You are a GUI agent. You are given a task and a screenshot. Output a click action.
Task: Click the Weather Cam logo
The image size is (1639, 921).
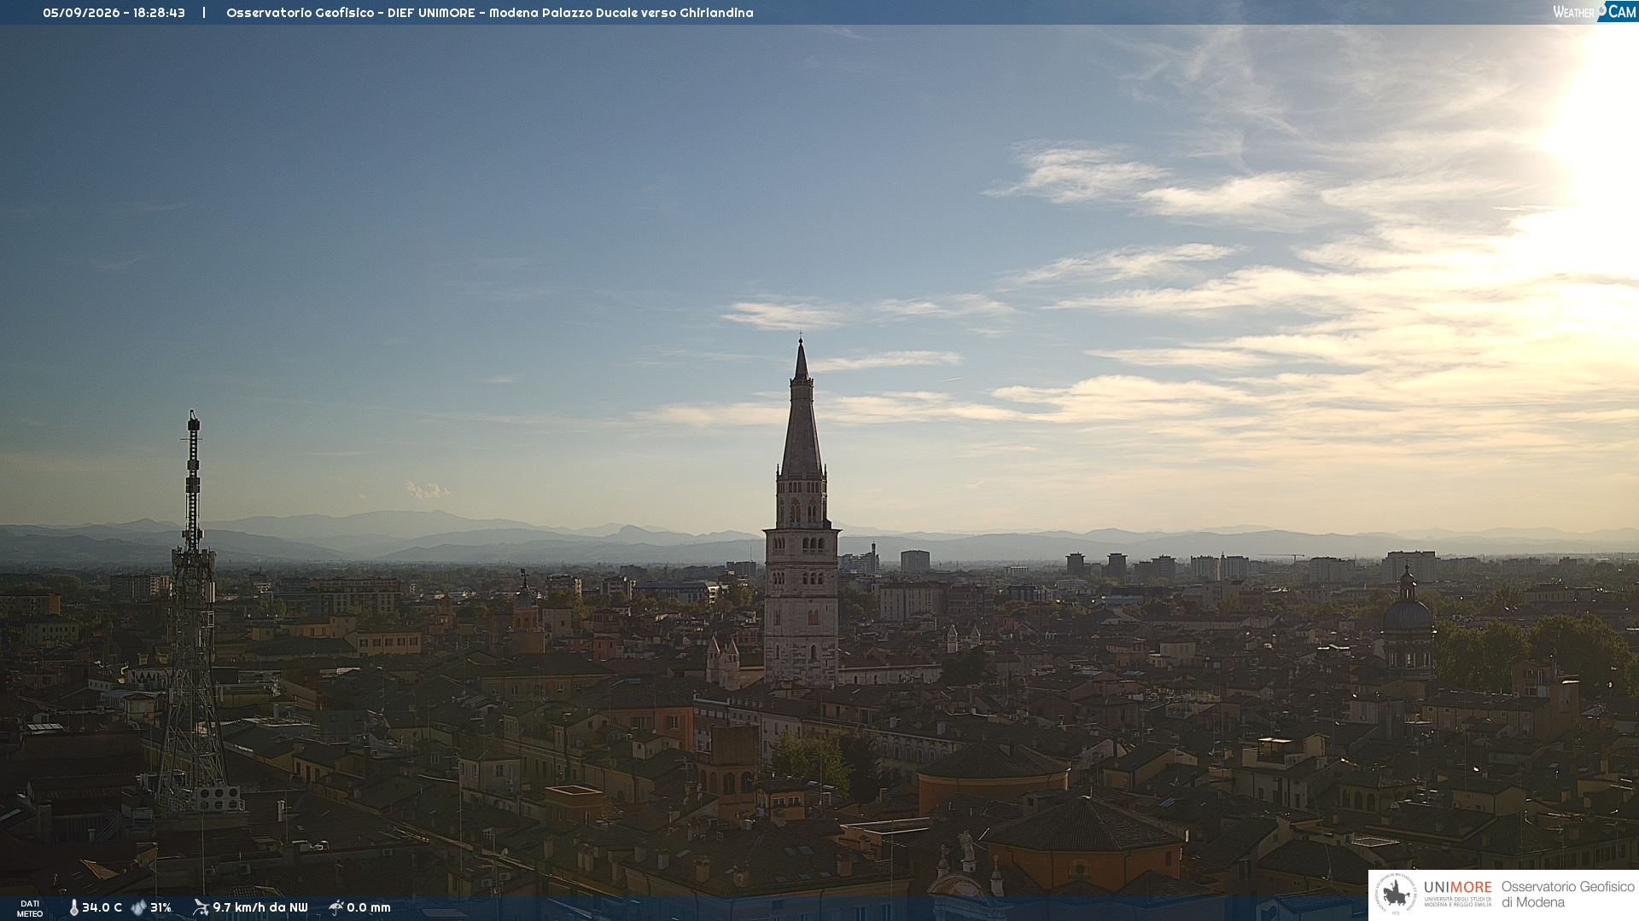pyautogui.click(x=1594, y=11)
